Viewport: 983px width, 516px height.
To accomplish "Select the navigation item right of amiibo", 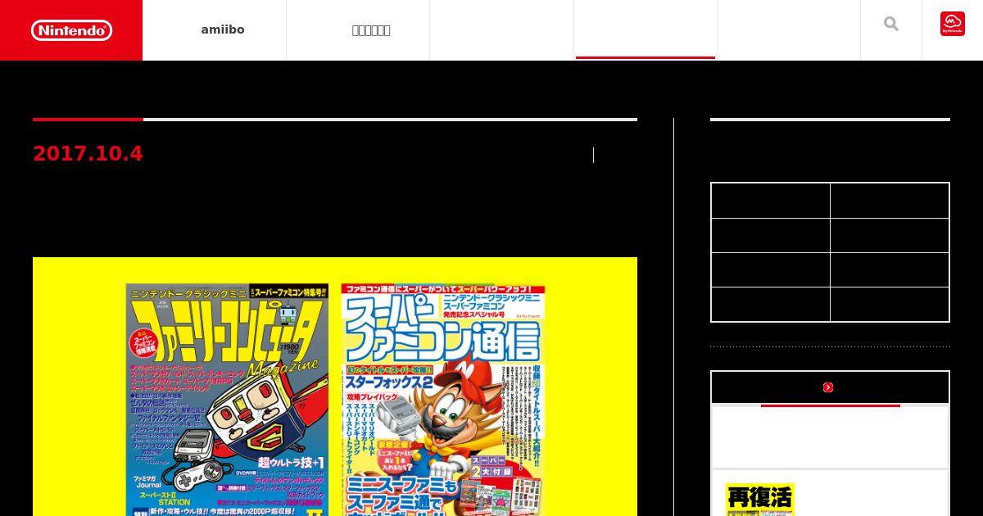I will (x=371, y=30).
